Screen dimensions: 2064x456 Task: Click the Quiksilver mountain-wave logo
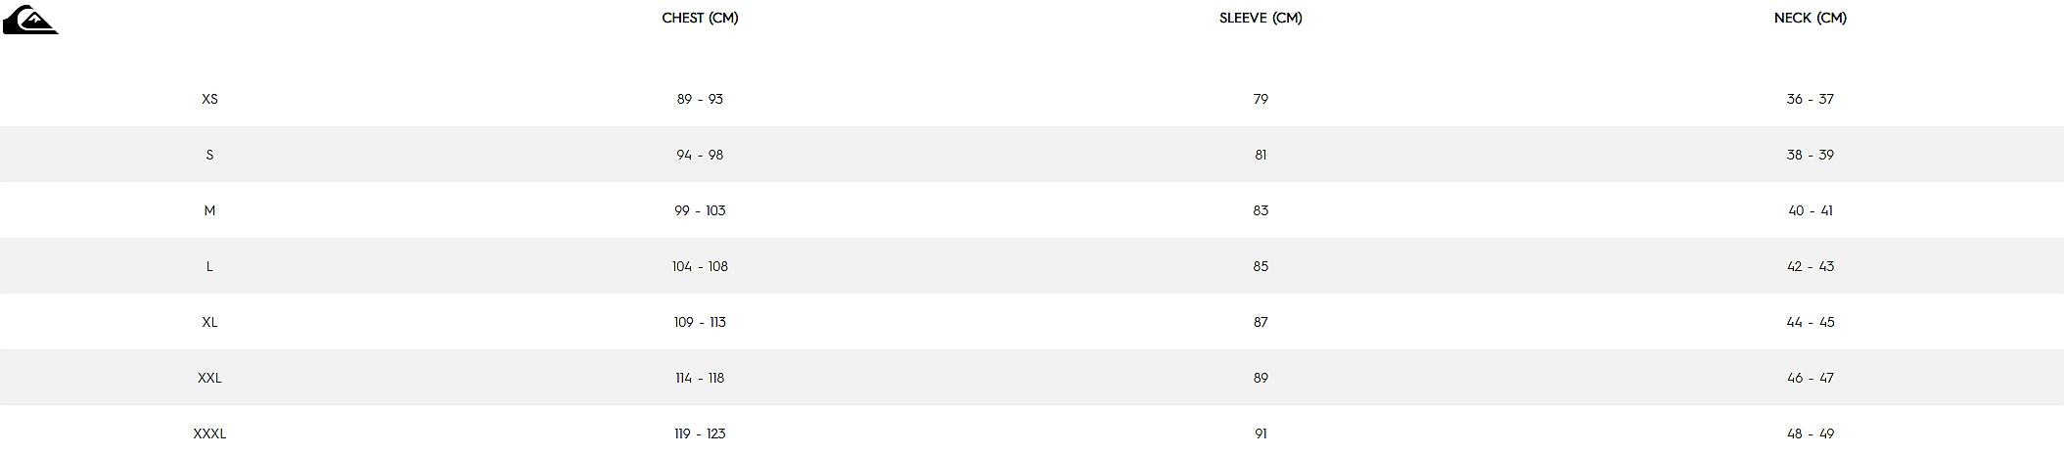pos(29,21)
